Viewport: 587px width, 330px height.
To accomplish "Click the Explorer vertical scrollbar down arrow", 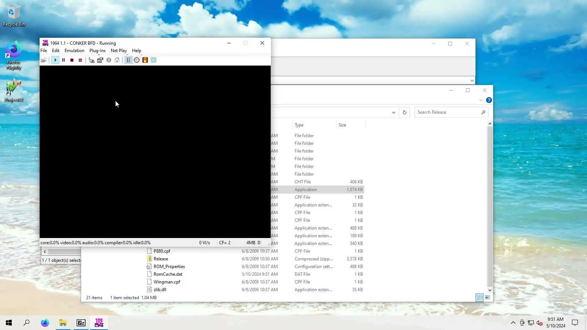I will [x=490, y=290].
